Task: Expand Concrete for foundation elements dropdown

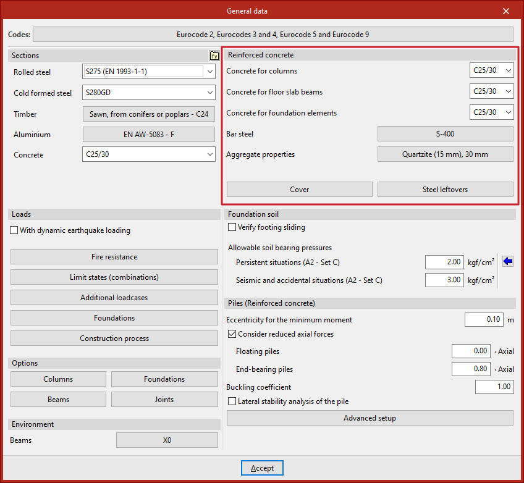Action: (508, 112)
